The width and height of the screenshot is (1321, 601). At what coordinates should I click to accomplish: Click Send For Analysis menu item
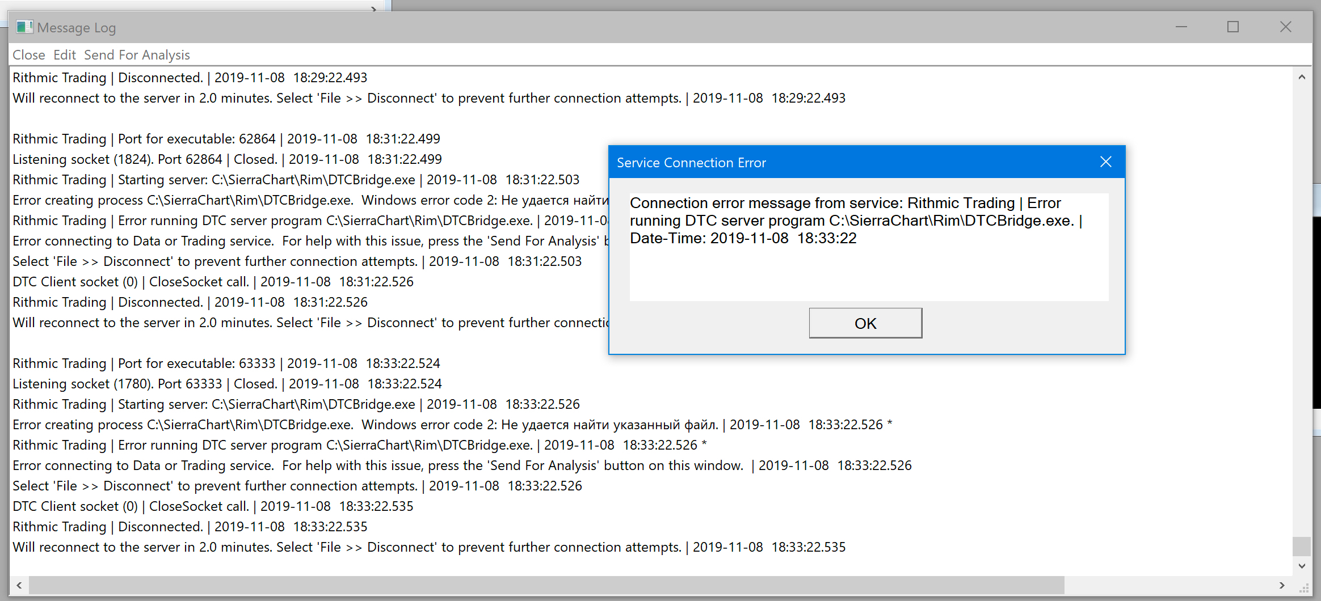pos(137,55)
